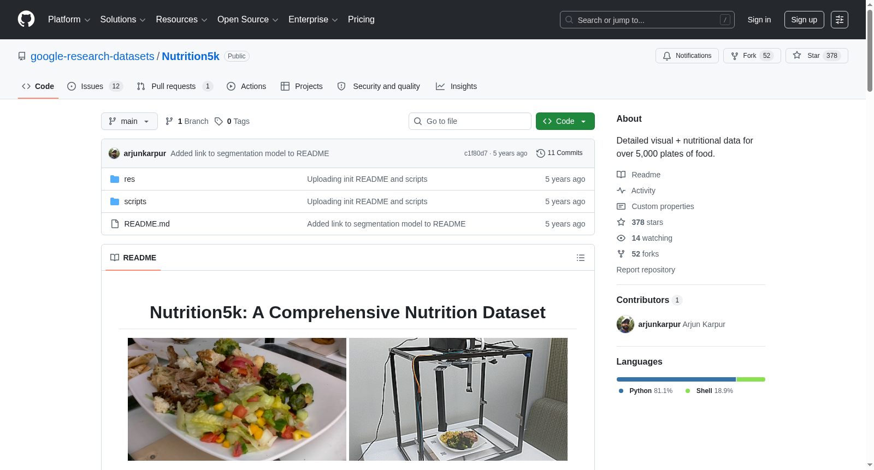Open the main branch selector dropdown
The width and height of the screenshot is (874, 470).
click(x=129, y=121)
